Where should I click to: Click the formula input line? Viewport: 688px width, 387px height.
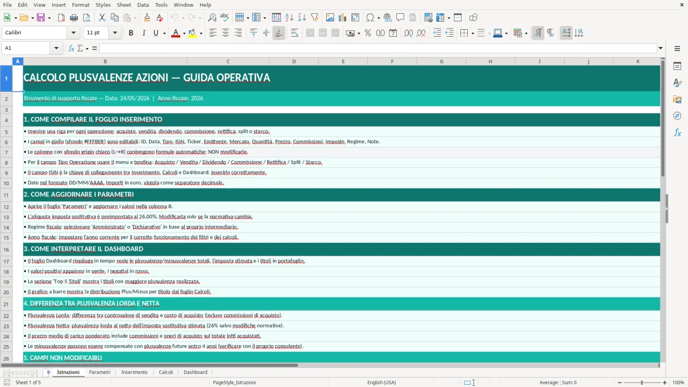tap(378, 48)
